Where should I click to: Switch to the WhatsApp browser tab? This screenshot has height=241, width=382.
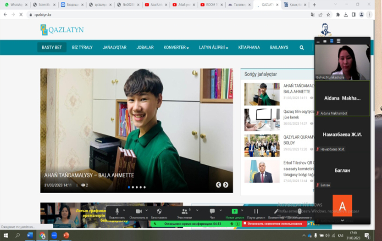pos(16,5)
